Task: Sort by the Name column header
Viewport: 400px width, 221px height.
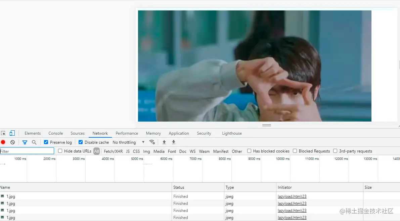Action: point(86,187)
